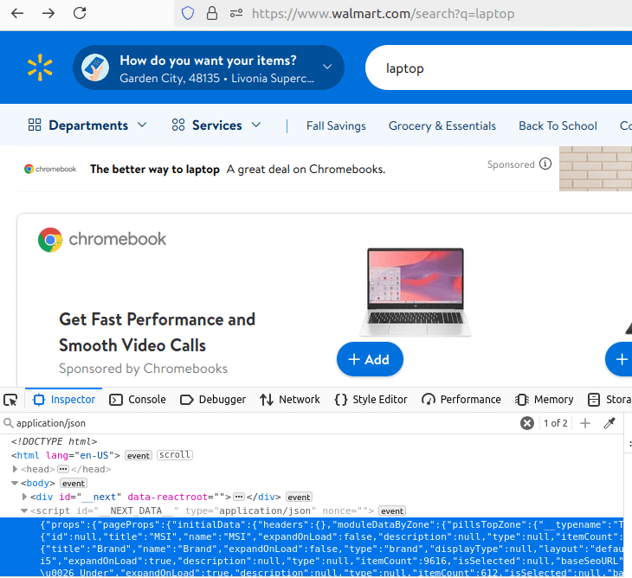Image resolution: width=632 pixels, height=578 pixels.
Task: Expand the __next div ellipsis badge
Action: [x=239, y=497]
